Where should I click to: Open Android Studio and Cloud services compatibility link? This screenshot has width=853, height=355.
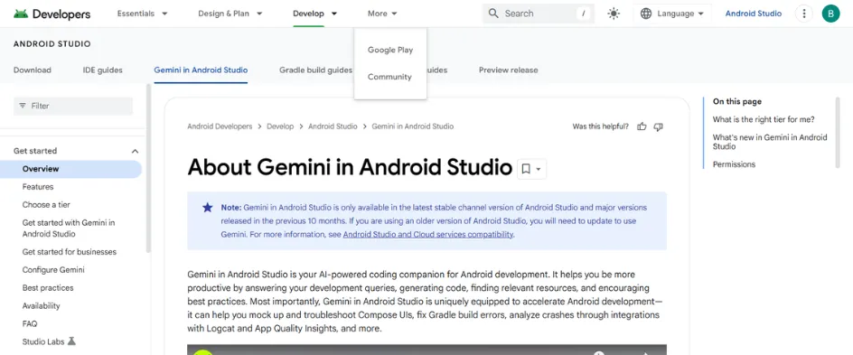428,235
